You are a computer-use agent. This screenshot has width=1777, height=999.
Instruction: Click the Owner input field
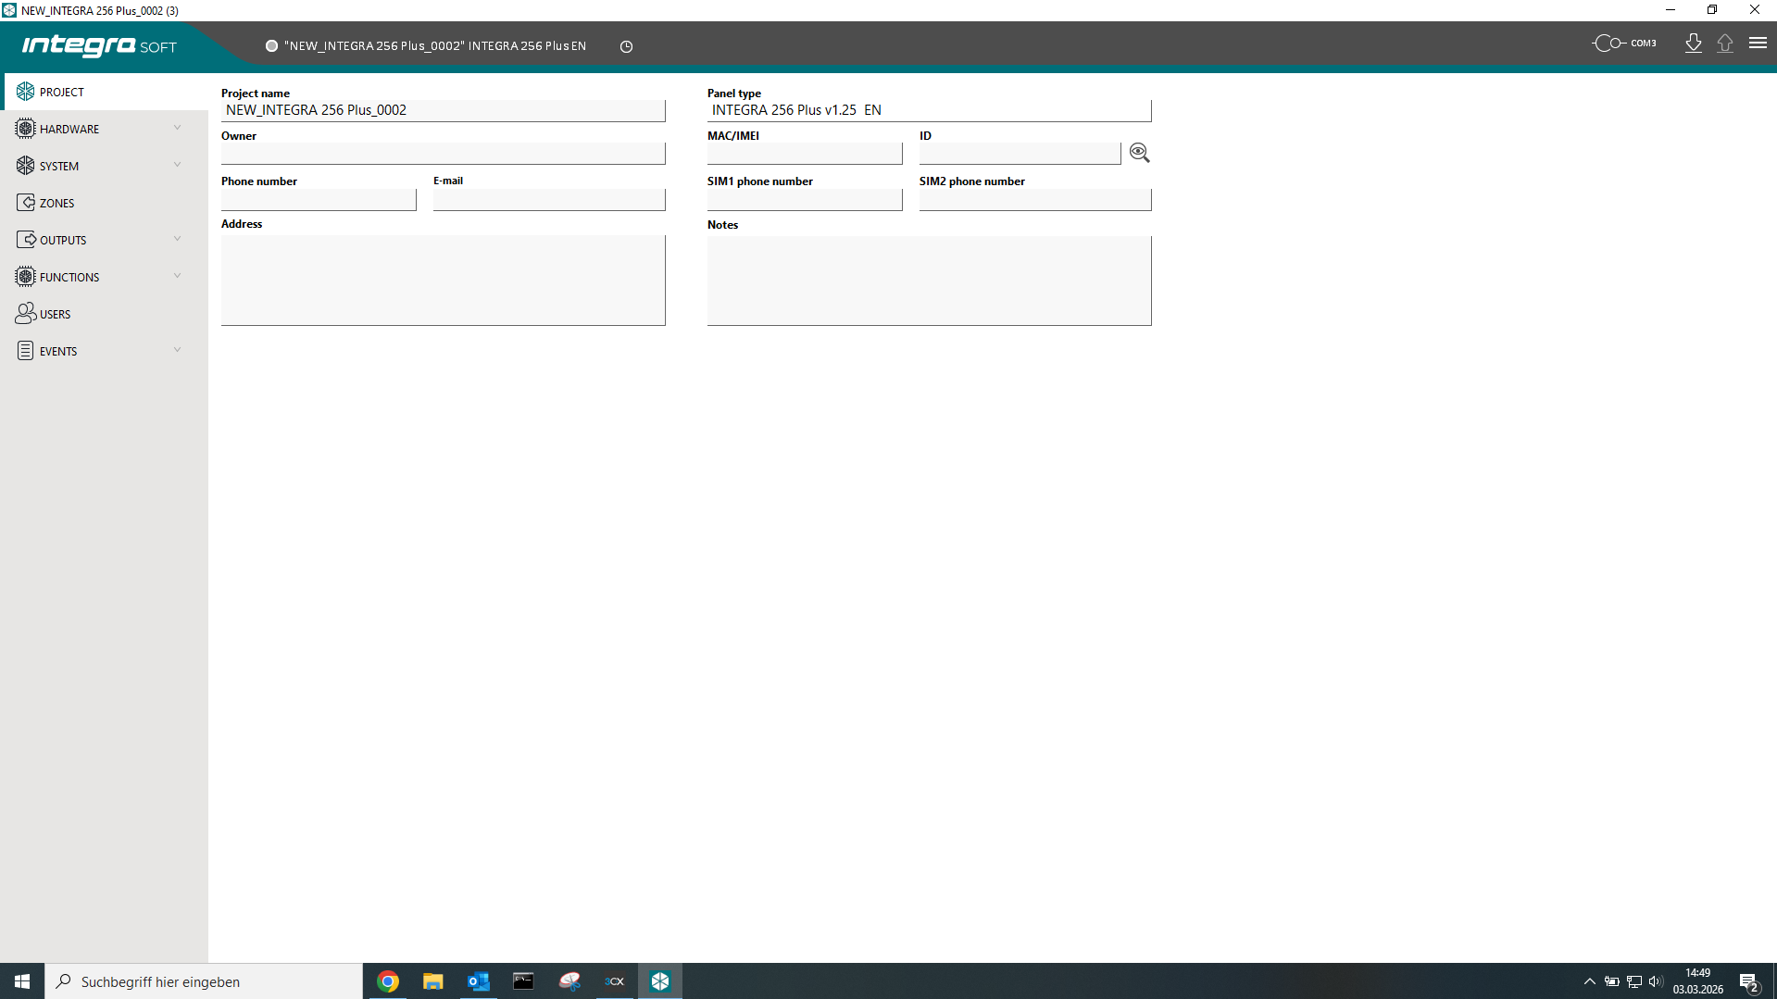[443, 154]
